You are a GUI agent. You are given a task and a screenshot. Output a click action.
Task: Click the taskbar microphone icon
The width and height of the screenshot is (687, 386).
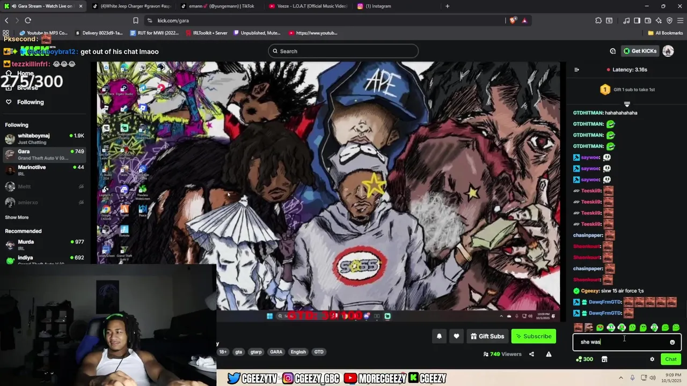pyautogui.click(x=632, y=378)
